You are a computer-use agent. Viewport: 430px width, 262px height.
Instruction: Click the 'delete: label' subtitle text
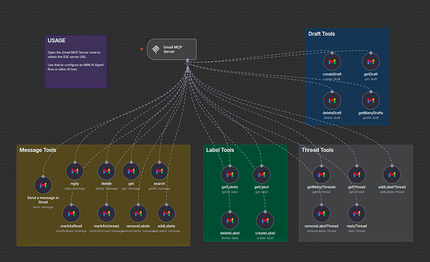230,238
